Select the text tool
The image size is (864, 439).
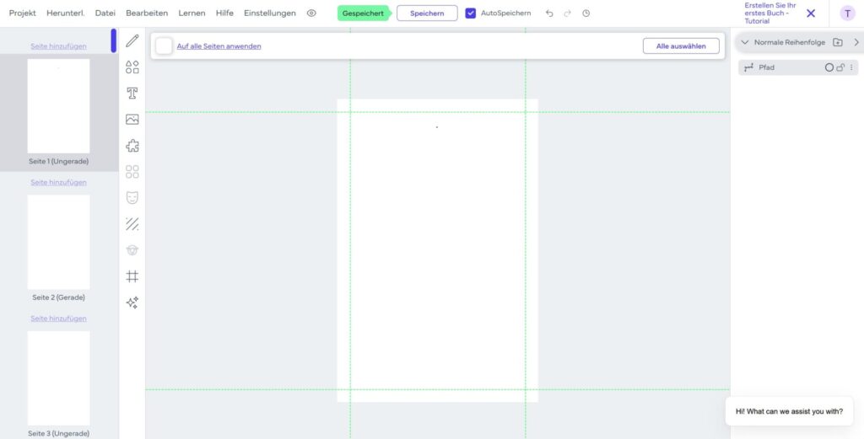(132, 93)
